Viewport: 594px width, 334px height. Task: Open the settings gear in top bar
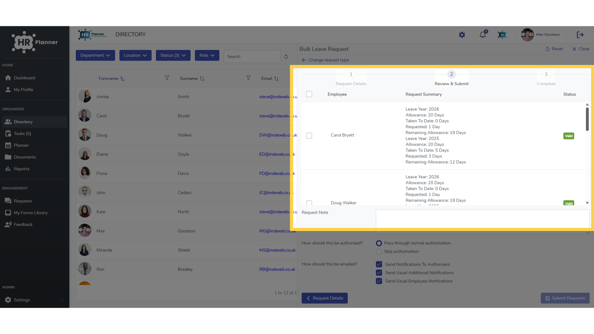pyautogui.click(x=462, y=35)
